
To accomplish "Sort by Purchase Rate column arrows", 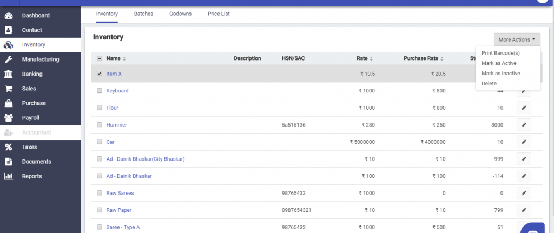I will pyautogui.click(x=442, y=59).
